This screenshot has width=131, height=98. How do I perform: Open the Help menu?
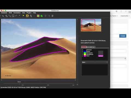[34, 13]
